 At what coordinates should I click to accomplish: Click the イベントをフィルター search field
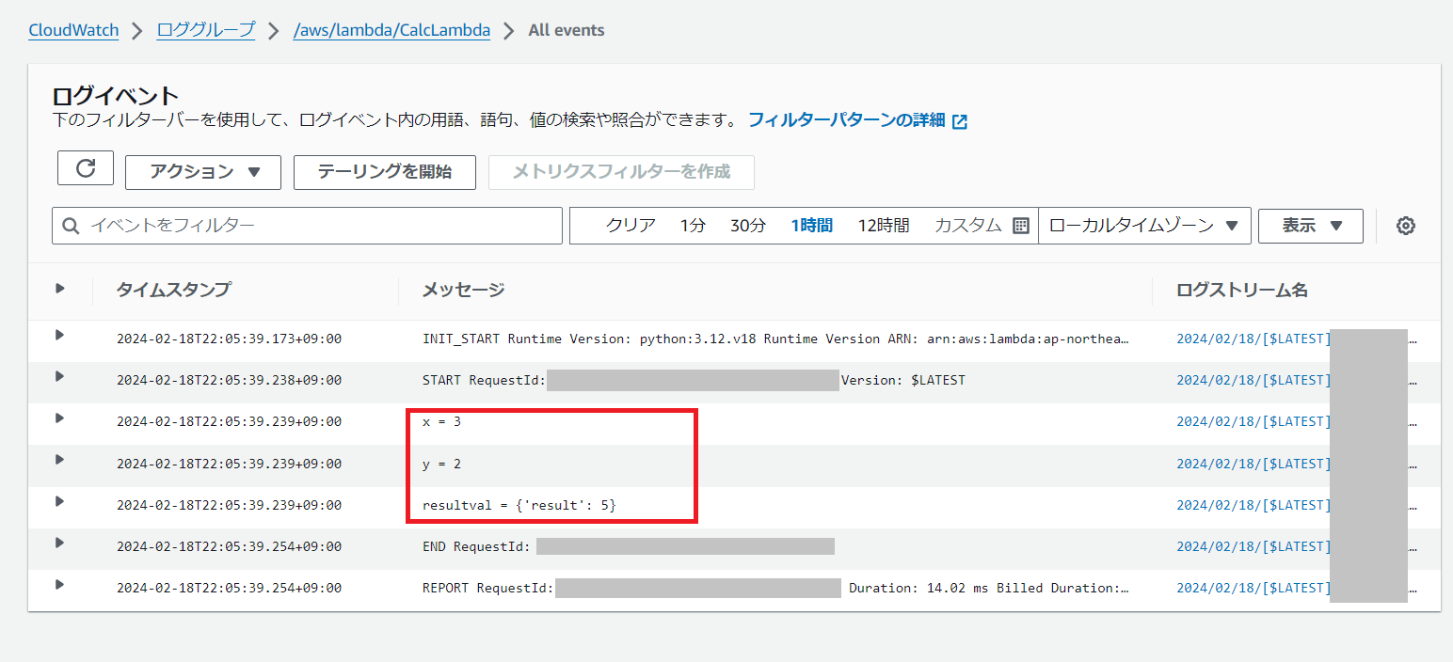pos(320,226)
